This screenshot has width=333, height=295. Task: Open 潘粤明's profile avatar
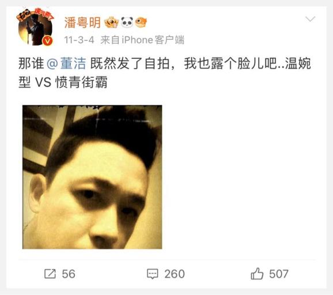tap(35, 27)
